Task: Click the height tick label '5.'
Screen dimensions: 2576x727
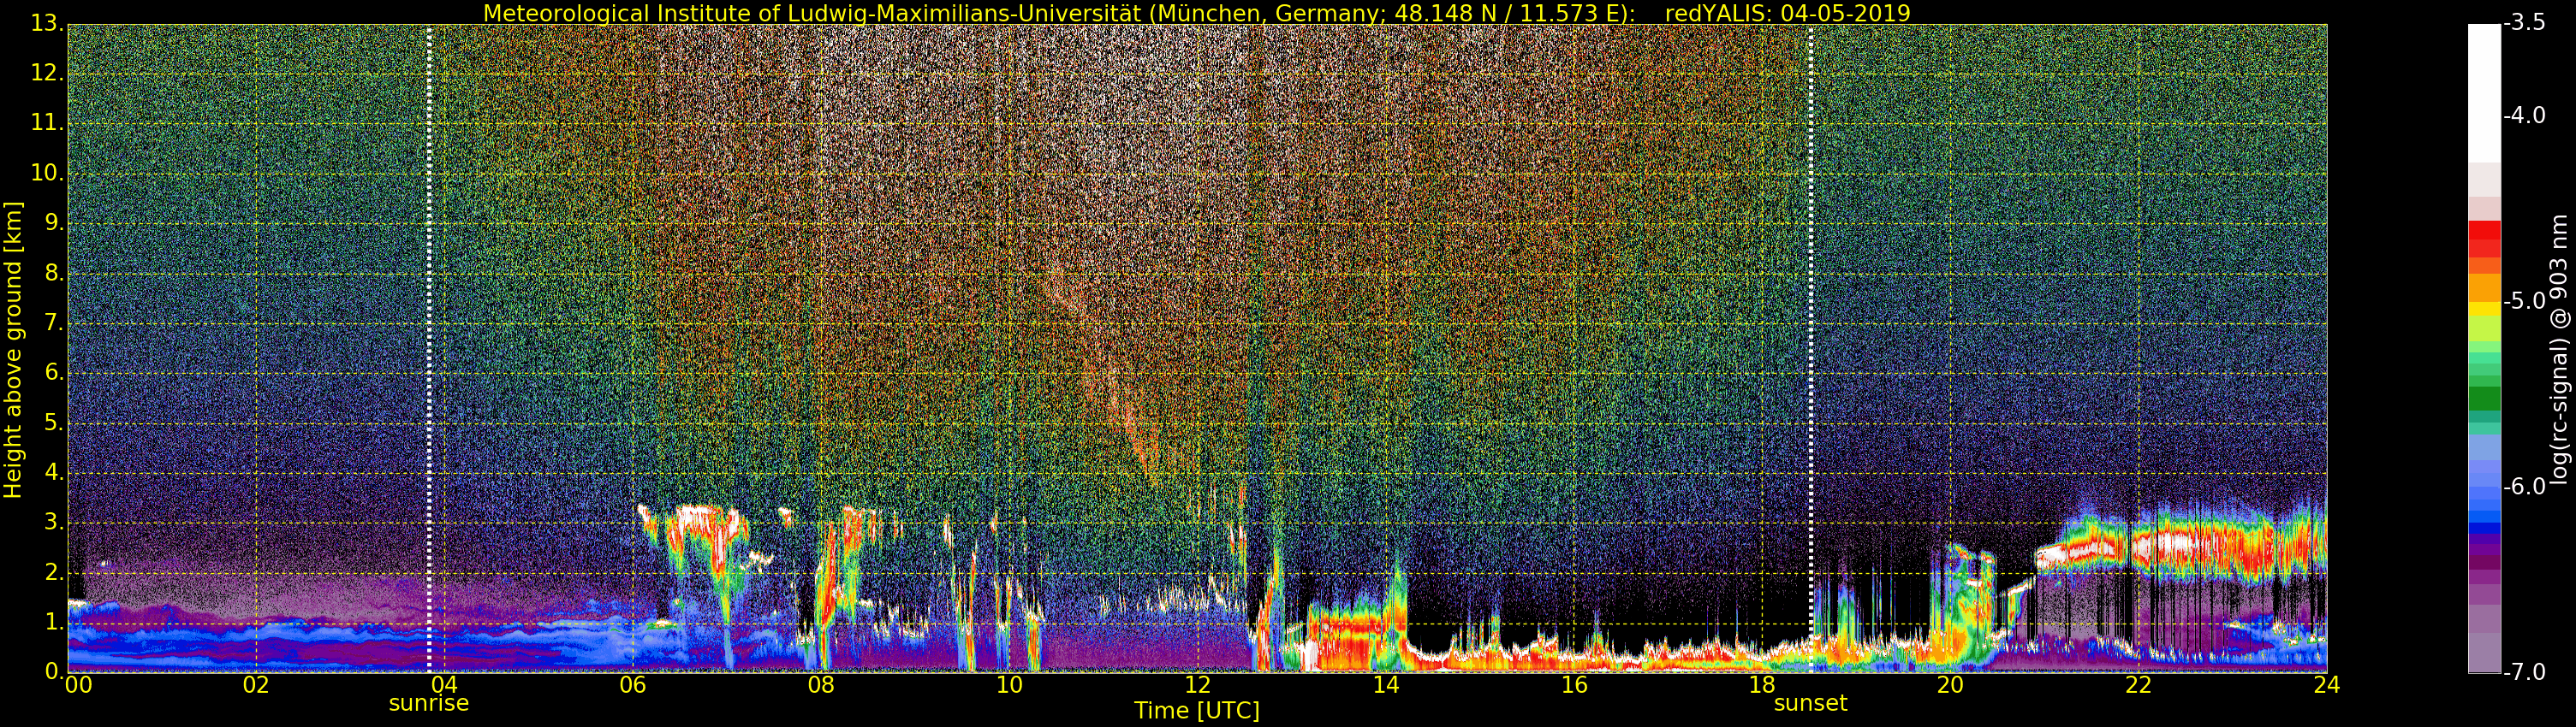Action: [x=54, y=423]
